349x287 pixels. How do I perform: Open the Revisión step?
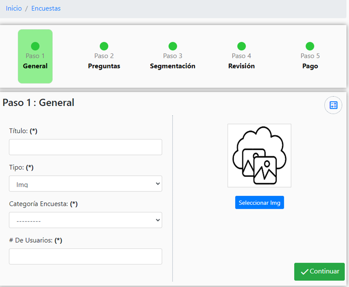click(x=241, y=66)
